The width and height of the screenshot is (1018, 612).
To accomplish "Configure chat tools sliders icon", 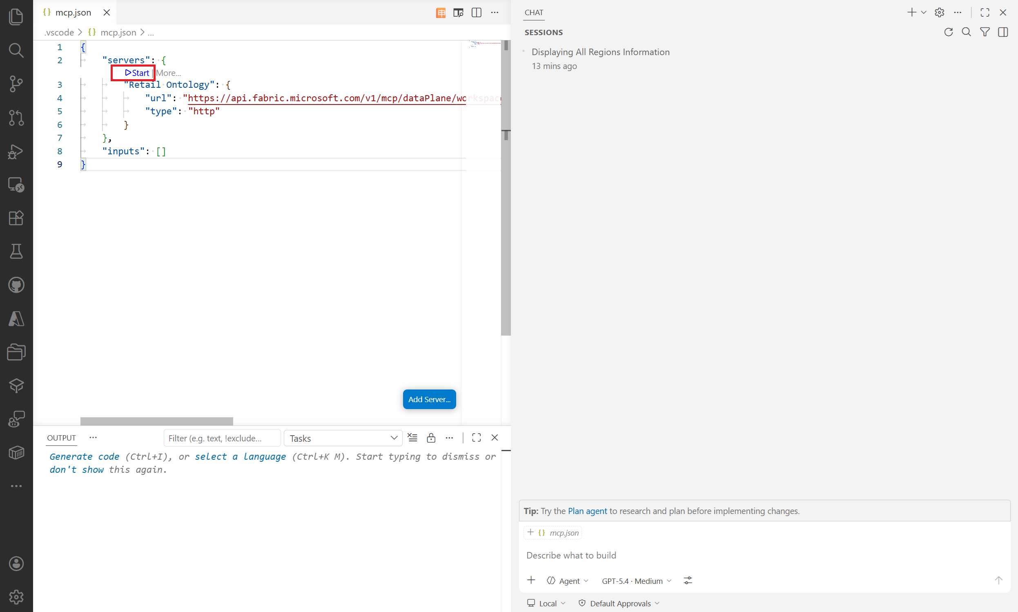I will (688, 581).
